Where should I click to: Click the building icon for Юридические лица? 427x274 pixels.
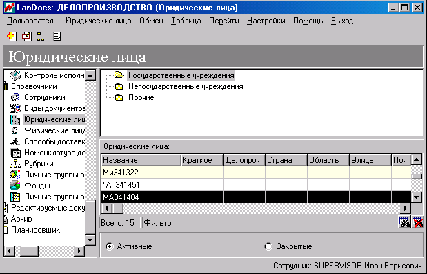[15, 119]
